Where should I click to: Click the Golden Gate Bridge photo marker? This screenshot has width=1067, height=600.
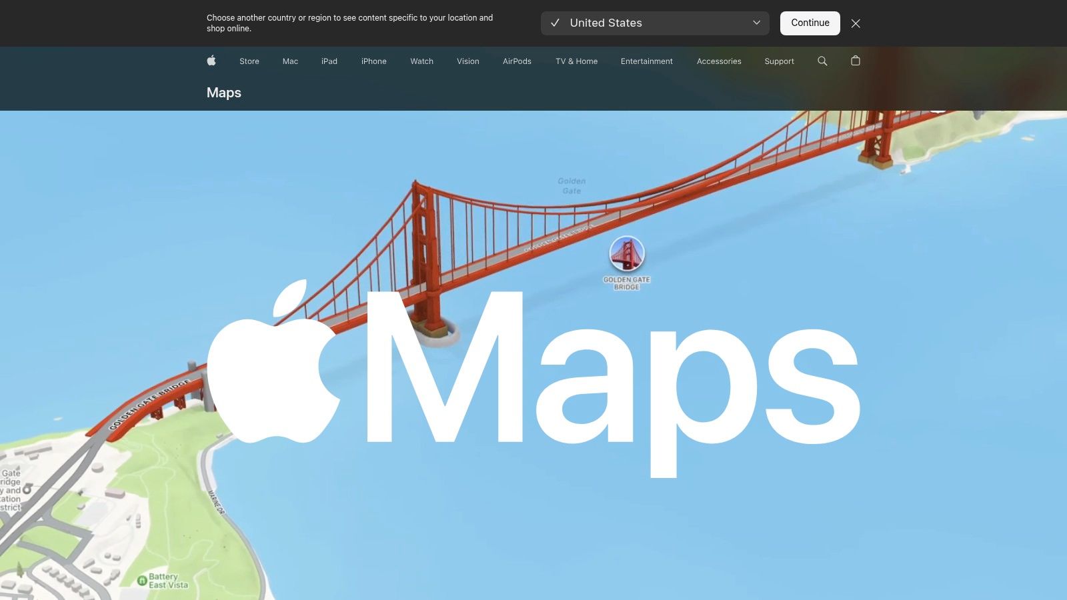click(627, 253)
